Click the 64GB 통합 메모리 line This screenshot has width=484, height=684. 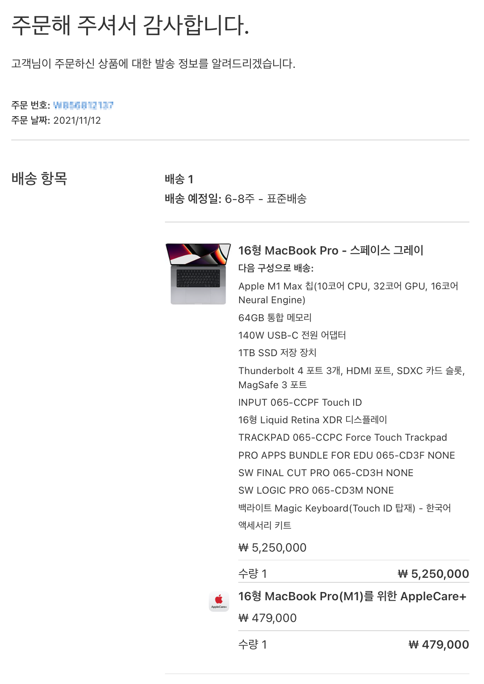(275, 317)
